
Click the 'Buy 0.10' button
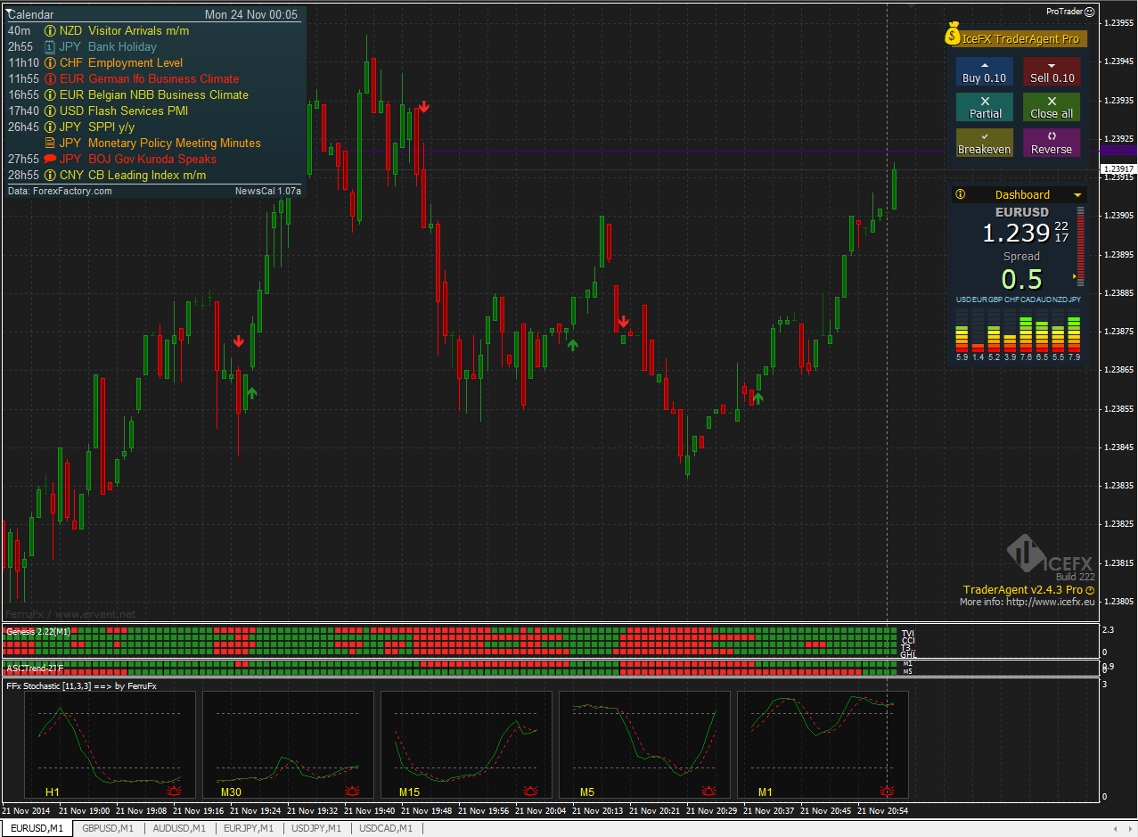[984, 71]
